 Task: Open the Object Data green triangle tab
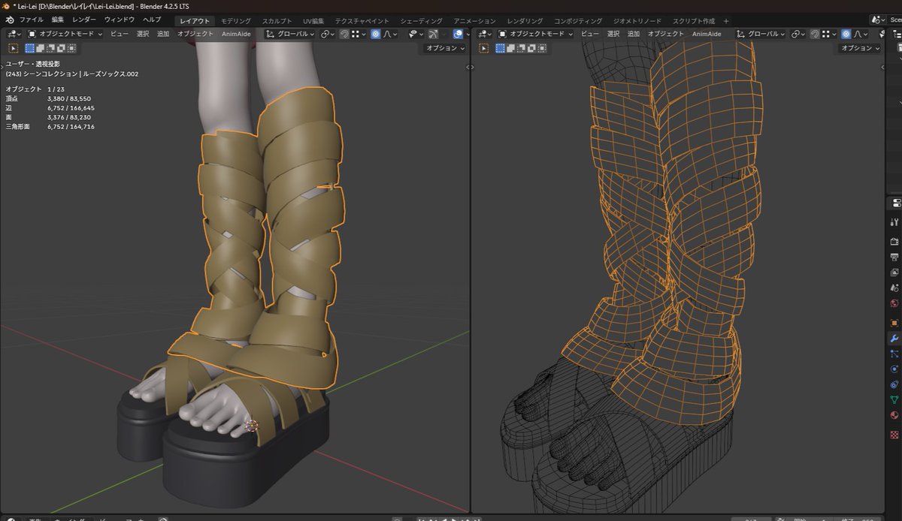pos(894,400)
